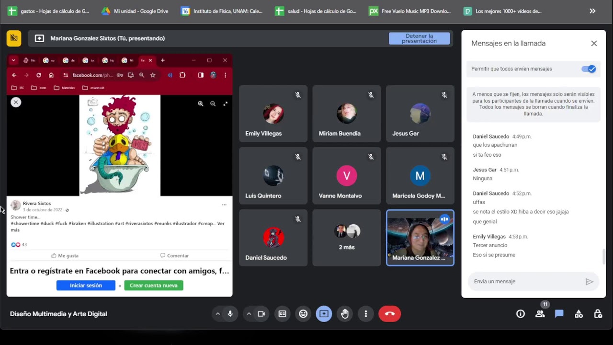Expand camera video settings arrow

tap(249, 314)
